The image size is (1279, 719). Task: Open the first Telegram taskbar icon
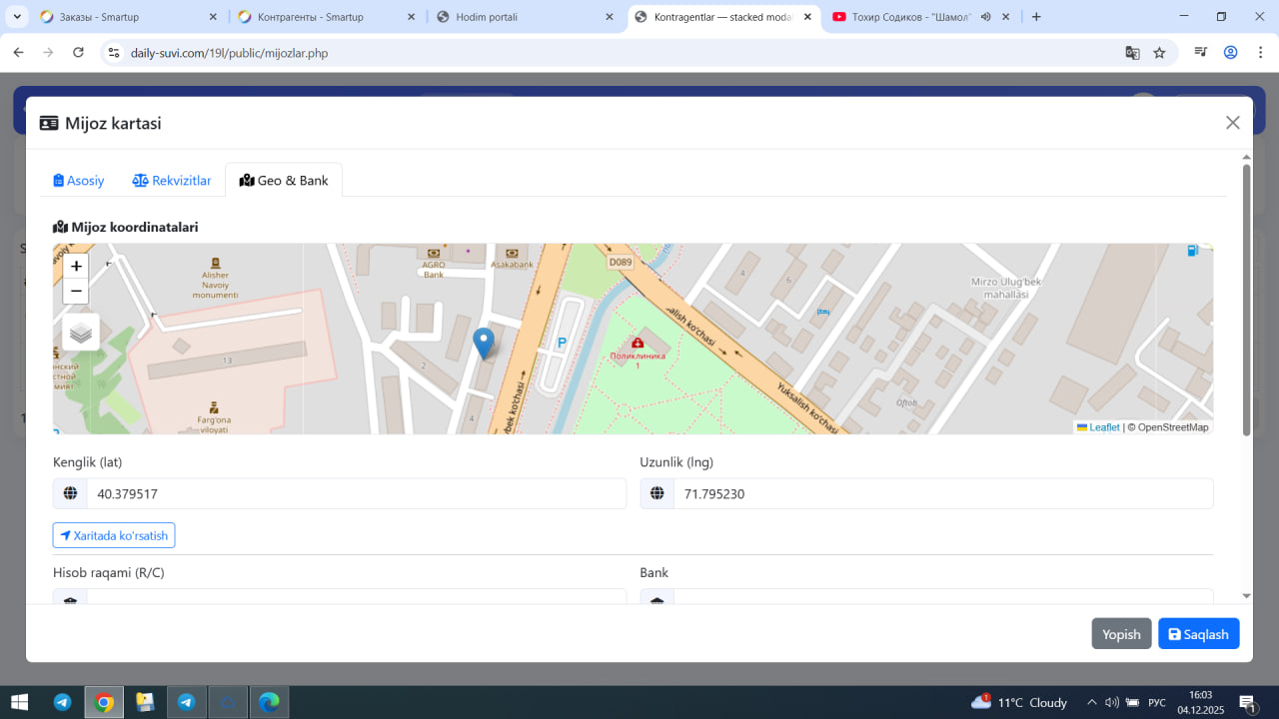click(x=62, y=702)
